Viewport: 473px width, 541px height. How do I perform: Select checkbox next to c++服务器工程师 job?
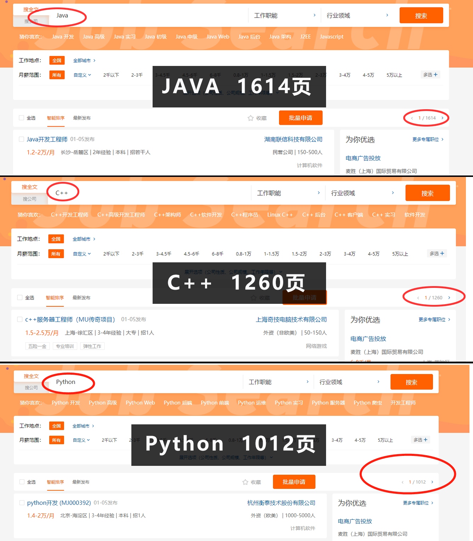pyautogui.click(x=20, y=319)
